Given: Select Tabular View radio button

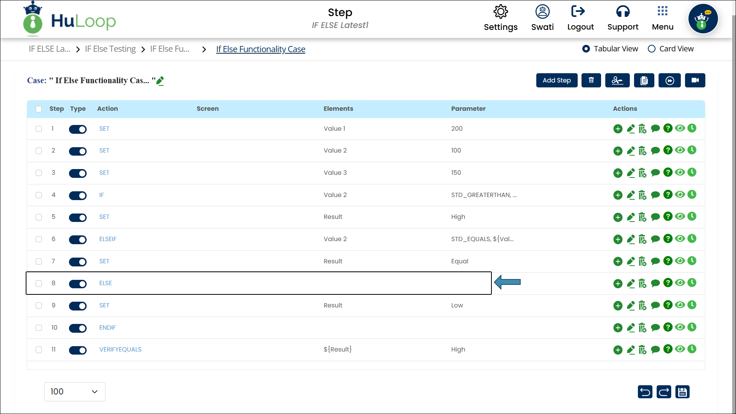Looking at the screenshot, I should (x=586, y=49).
